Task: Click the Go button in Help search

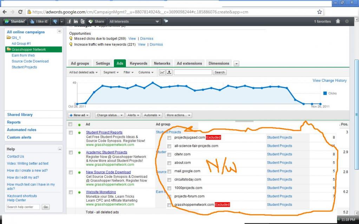Action: (46, 207)
